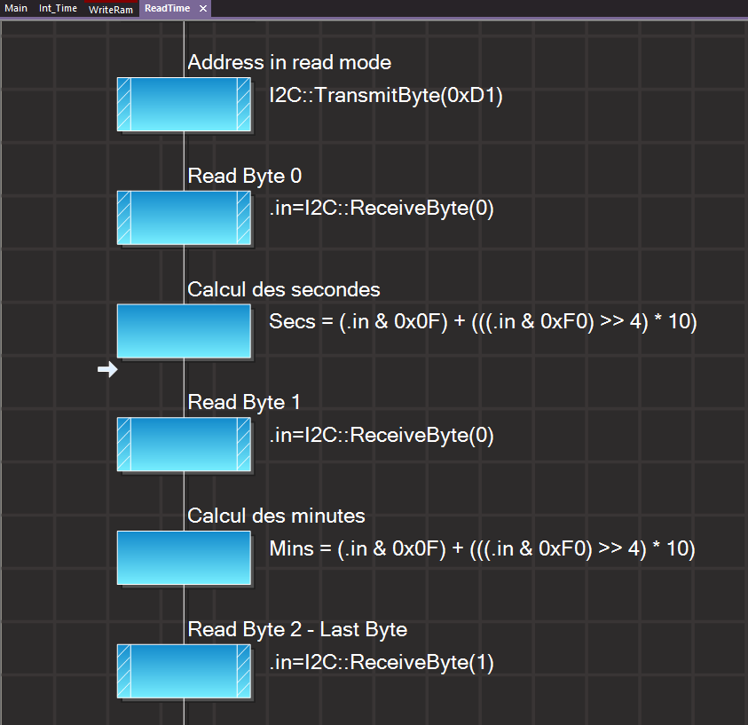Select the Secs calculation block icon

184,331
